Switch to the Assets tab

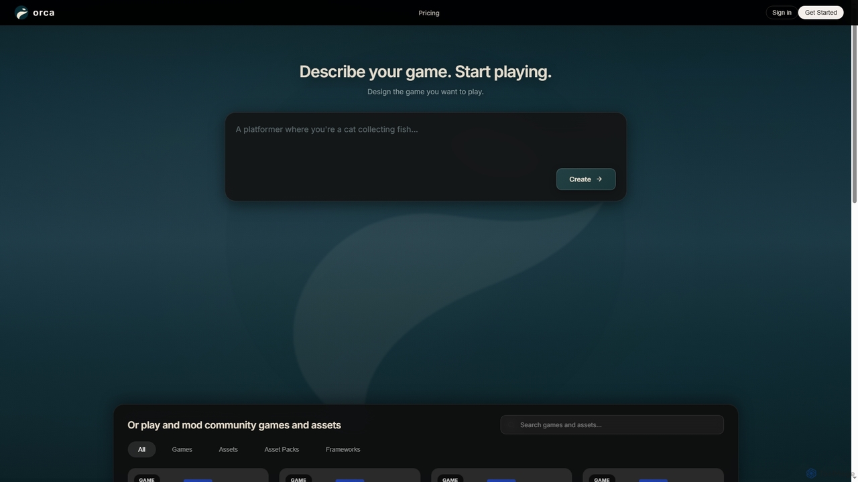click(228, 449)
